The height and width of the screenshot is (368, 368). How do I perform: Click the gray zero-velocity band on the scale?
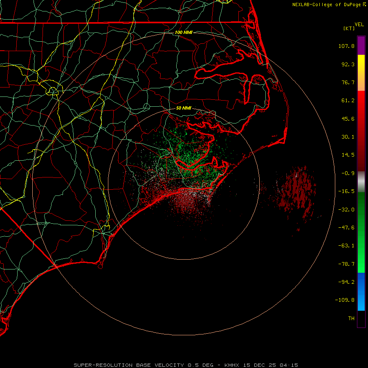point(361,182)
